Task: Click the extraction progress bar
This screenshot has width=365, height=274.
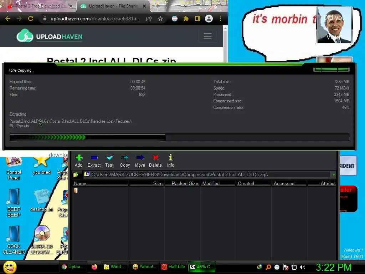Action: click(x=179, y=137)
